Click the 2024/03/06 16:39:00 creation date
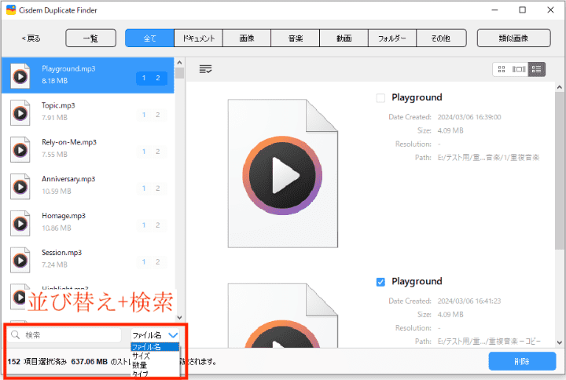Viewport: 566px width, 380px height. click(469, 117)
